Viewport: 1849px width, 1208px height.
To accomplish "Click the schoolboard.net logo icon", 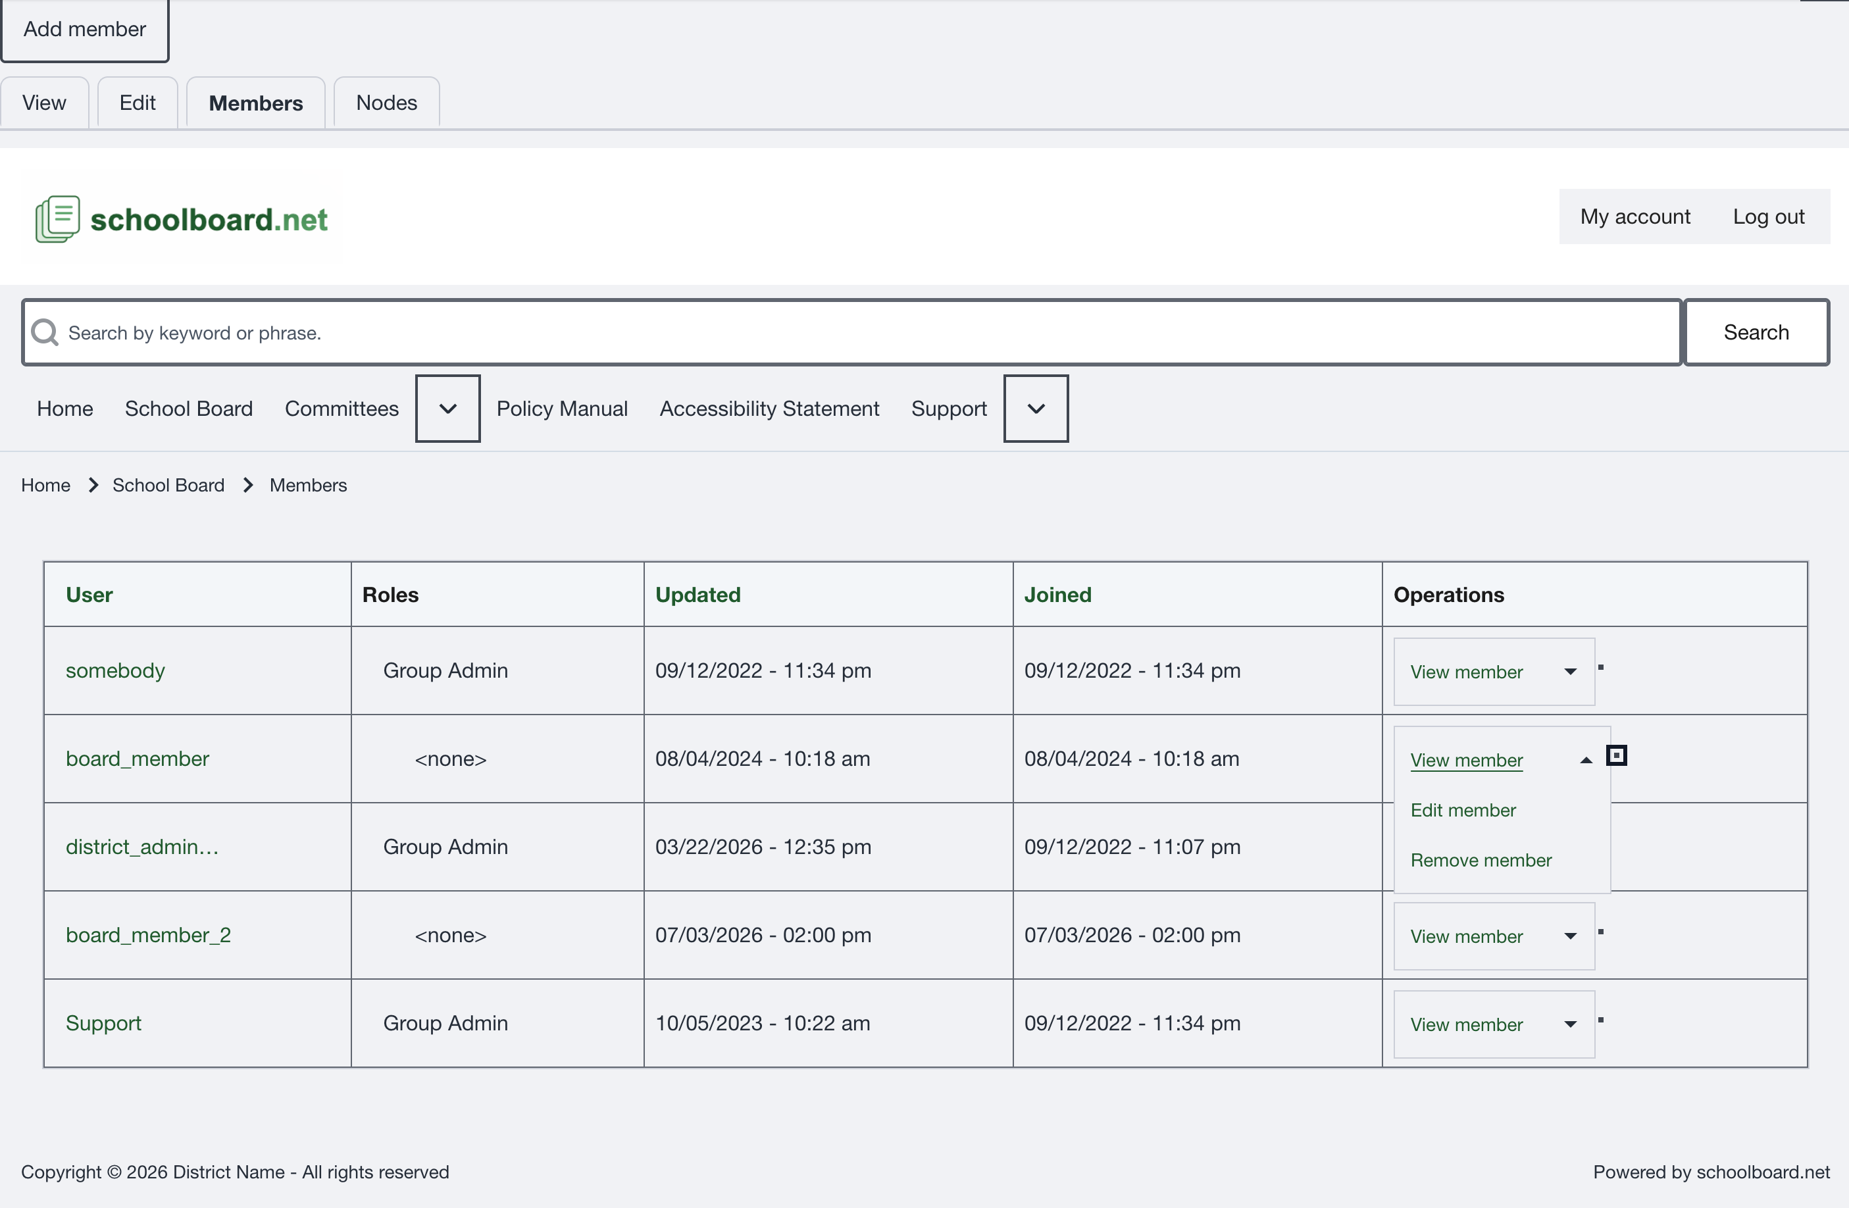I will [57, 219].
